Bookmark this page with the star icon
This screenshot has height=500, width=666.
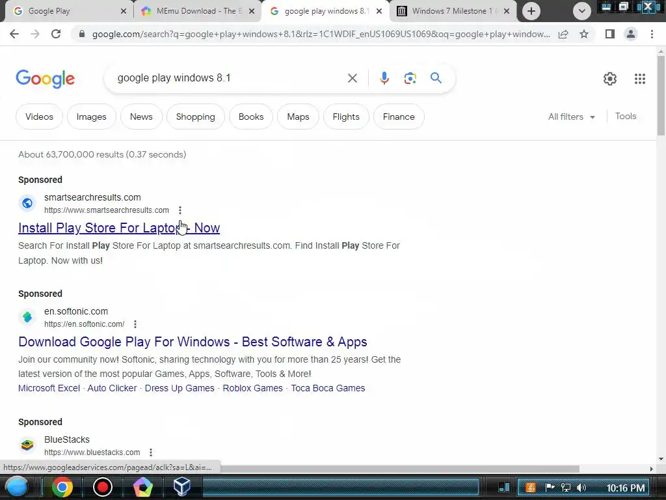pyautogui.click(x=584, y=34)
